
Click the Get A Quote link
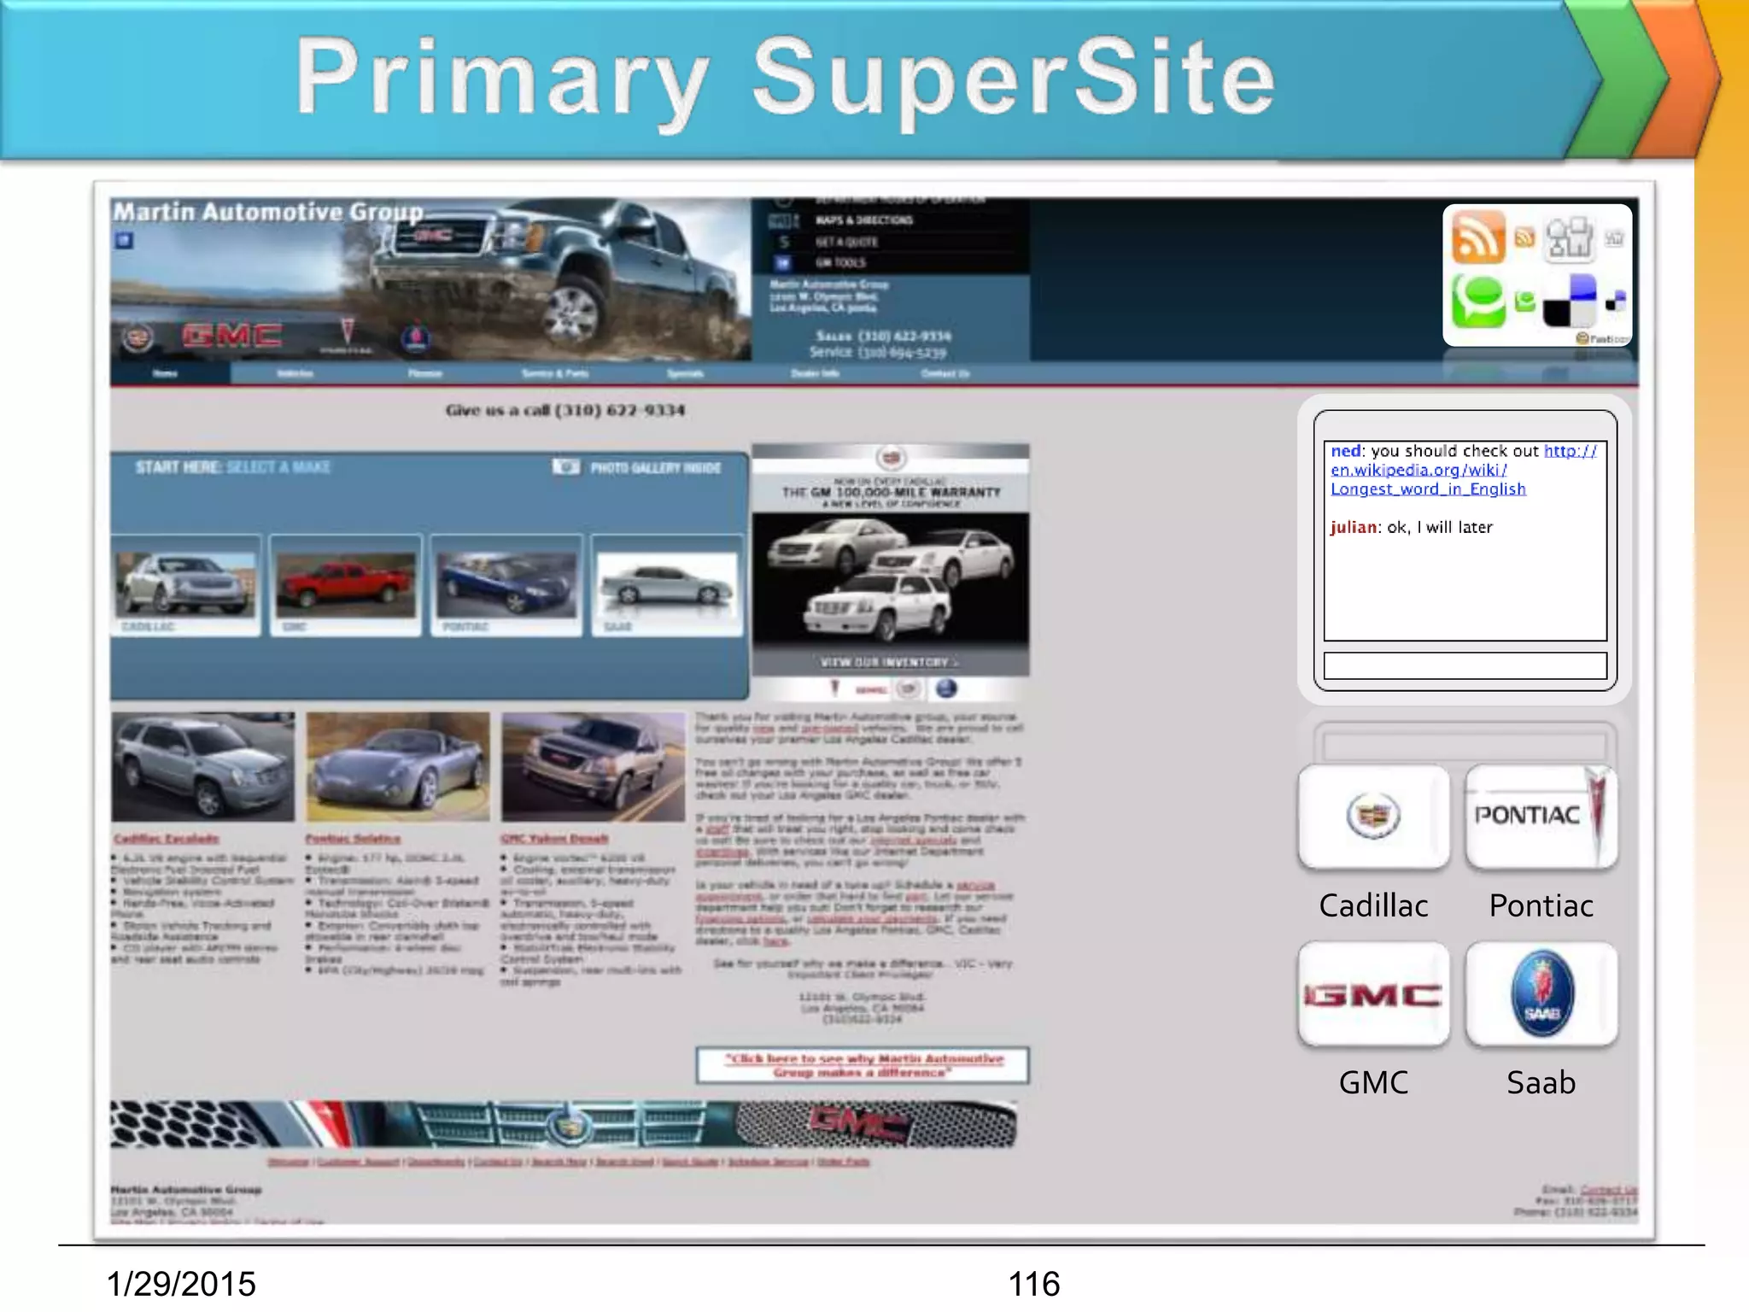(846, 242)
